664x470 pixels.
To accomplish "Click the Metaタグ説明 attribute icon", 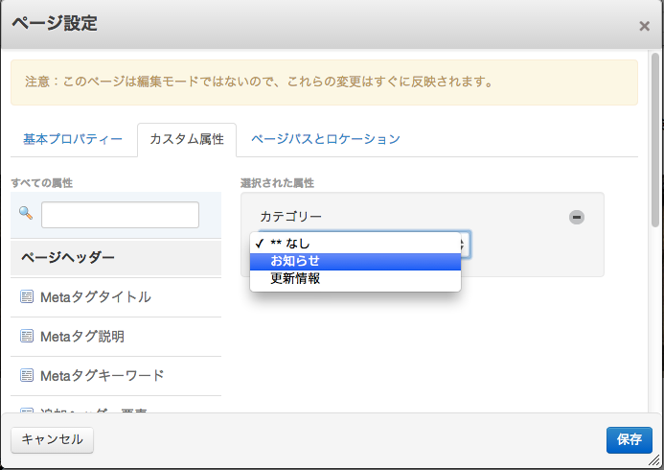I will point(27,337).
